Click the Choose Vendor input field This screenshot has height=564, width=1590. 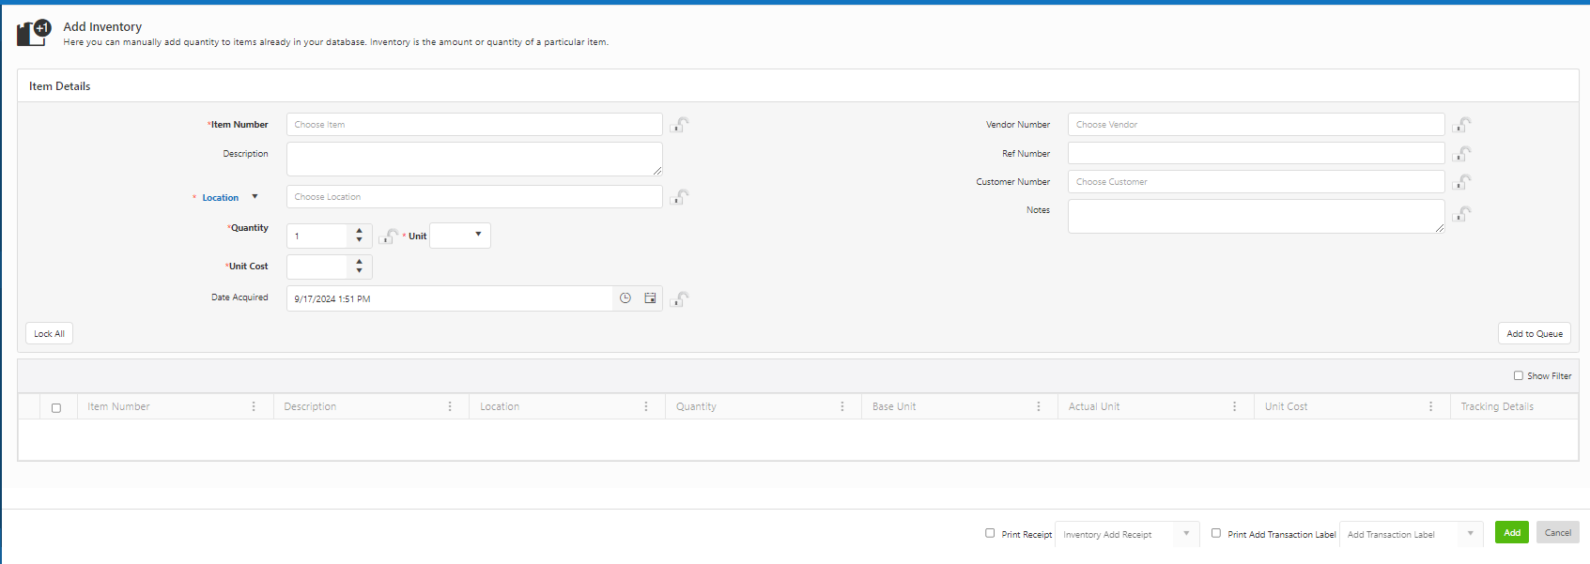(1255, 125)
